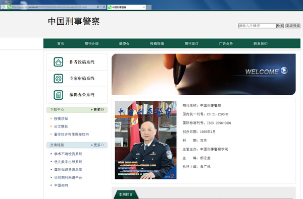
Task: Open the 优先数字出版系统 link
Action: pyautogui.click(x=68, y=162)
